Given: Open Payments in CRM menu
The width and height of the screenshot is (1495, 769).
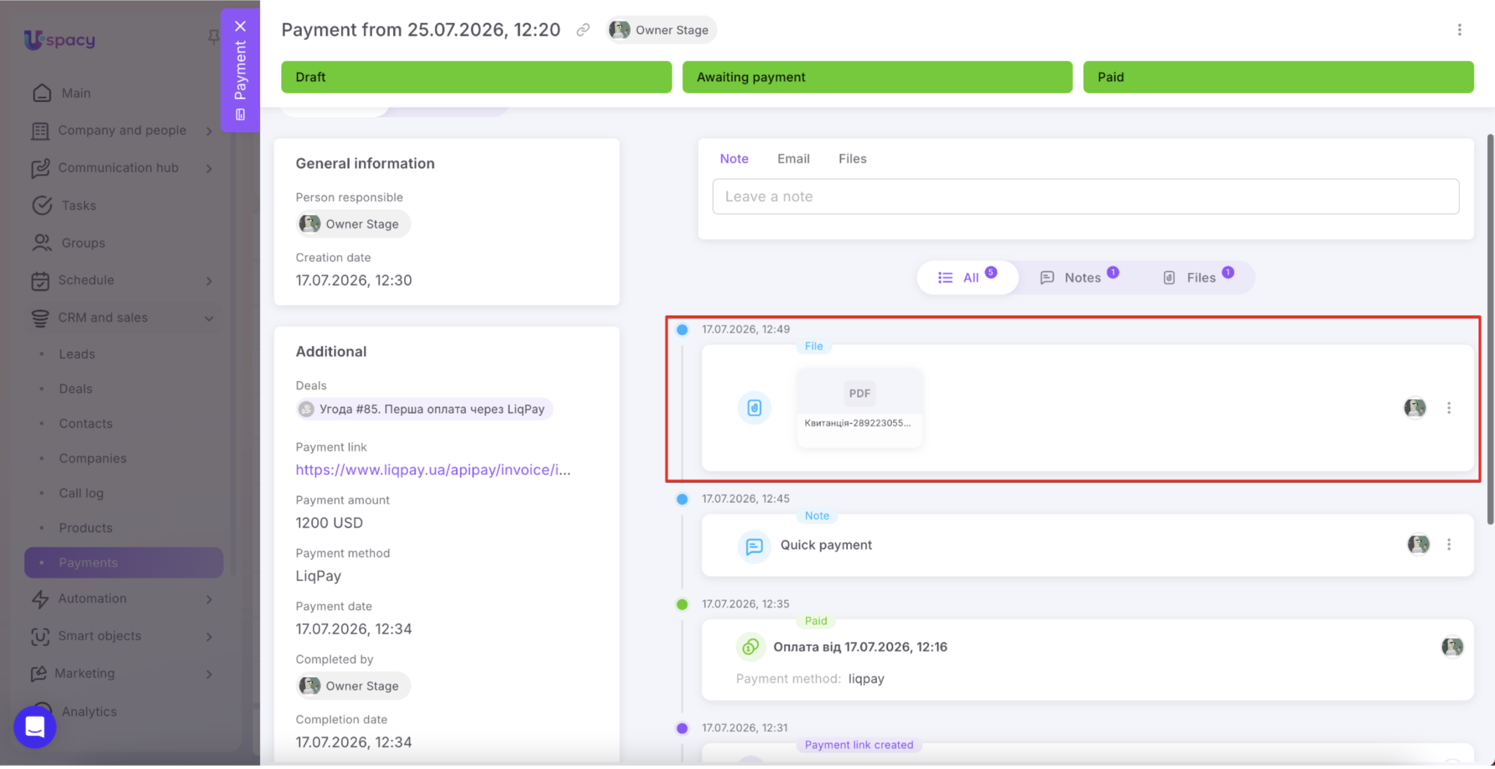Looking at the screenshot, I should (x=124, y=563).
